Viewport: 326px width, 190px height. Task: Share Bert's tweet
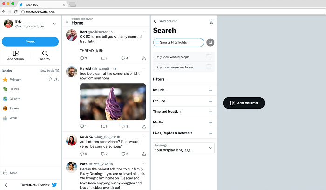pyautogui.click(x=144, y=58)
